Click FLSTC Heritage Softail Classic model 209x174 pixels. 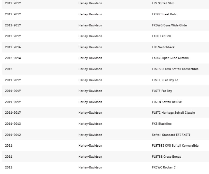pyautogui.click(x=173, y=113)
